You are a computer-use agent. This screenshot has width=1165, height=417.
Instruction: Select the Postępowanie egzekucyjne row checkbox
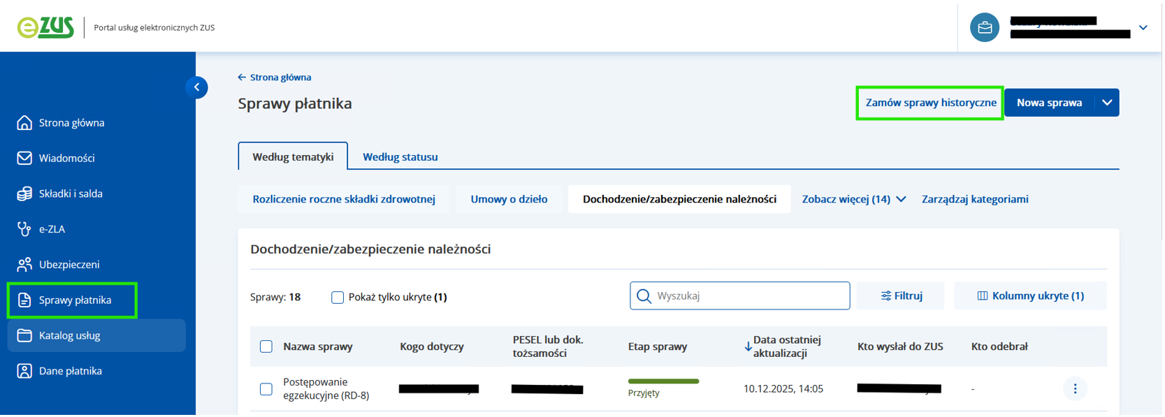point(266,389)
